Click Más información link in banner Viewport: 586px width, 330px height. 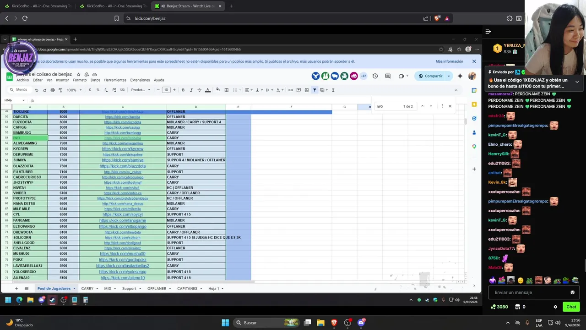click(x=449, y=61)
